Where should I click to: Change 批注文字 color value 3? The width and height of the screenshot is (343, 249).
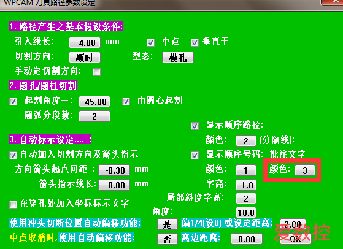pyautogui.click(x=305, y=170)
